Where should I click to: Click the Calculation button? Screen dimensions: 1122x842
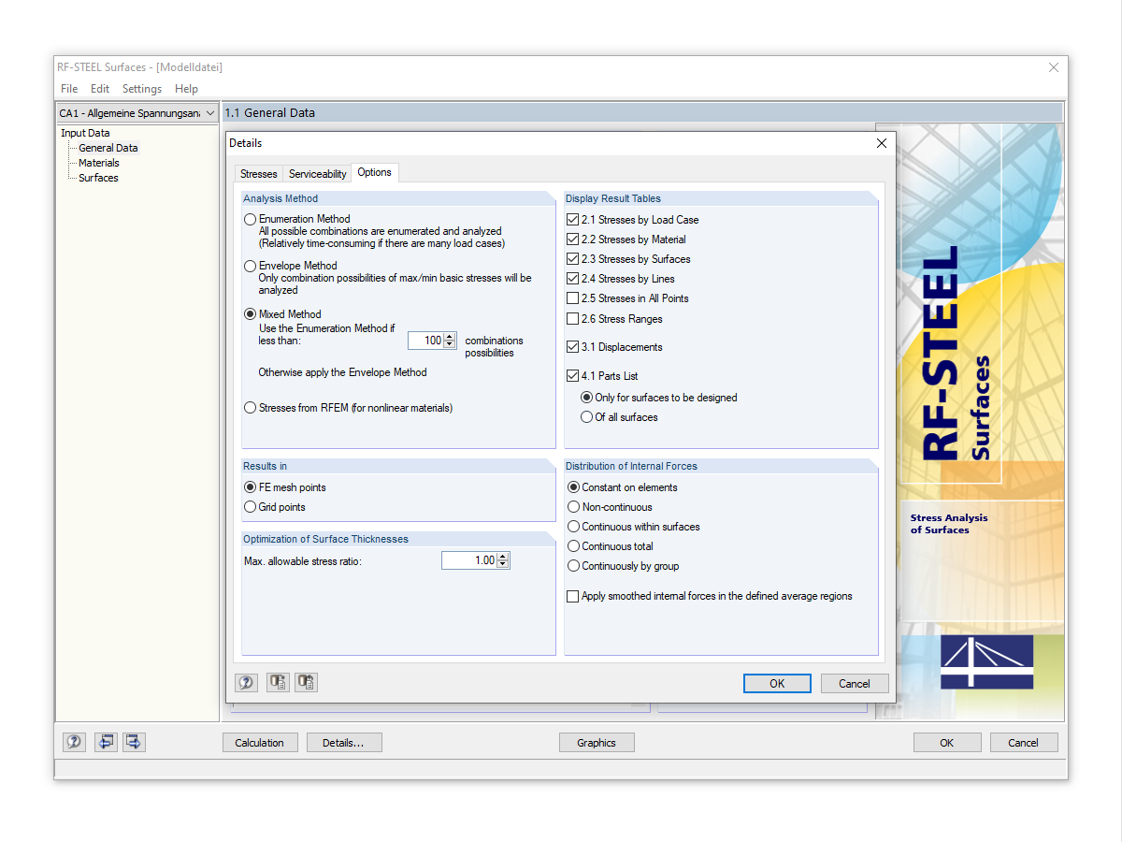[260, 742]
